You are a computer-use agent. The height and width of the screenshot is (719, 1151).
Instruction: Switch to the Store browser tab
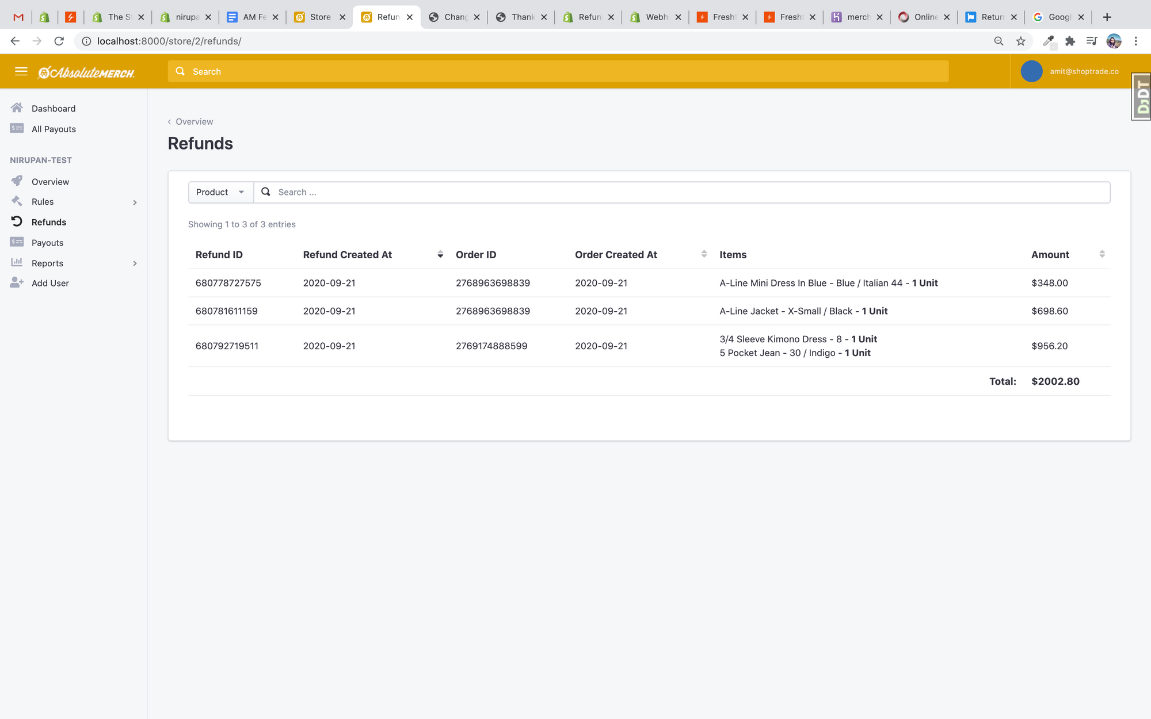click(319, 17)
